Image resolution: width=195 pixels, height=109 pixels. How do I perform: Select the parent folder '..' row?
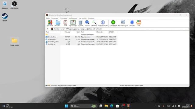click(81, 34)
